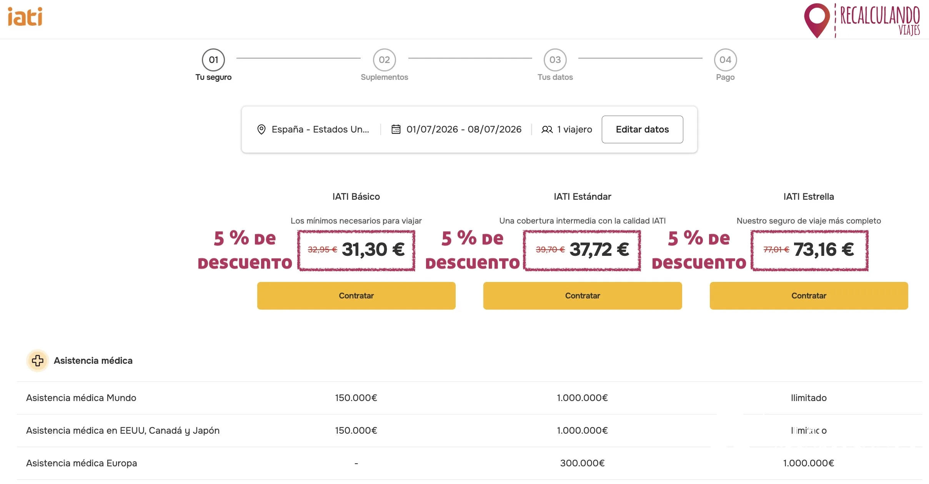Click the crossed-out 77,01 € price

coord(776,250)
